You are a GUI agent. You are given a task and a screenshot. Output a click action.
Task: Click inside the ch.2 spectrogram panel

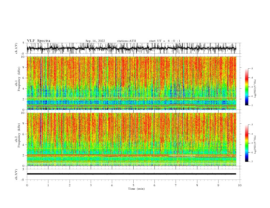pyautogui.click(x=132, y=139)
